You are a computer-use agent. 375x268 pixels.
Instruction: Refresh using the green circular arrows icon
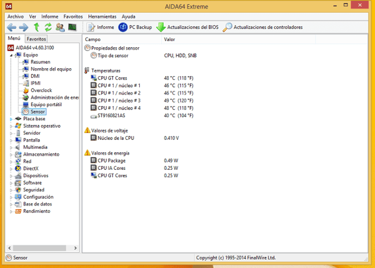(x=48, y=27)
